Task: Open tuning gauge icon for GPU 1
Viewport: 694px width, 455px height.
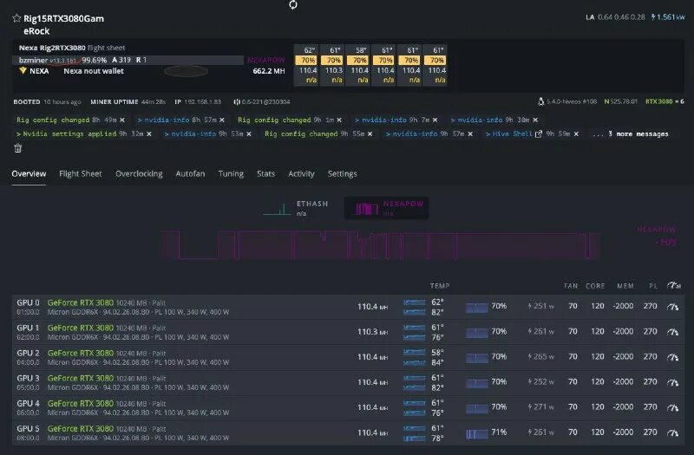Action: pos(673,332)
